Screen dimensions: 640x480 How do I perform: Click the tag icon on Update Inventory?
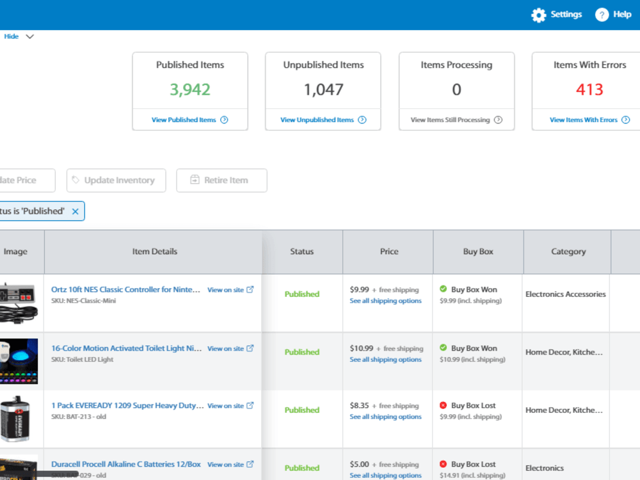pyautogui.click(x=76, y=180)
